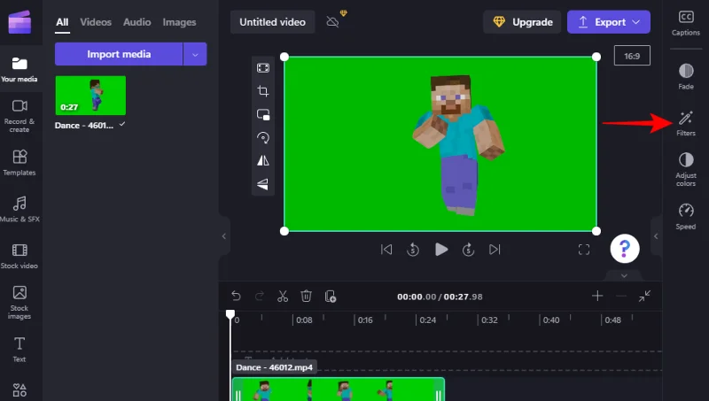Switch to the Images tab
Viewport: 709px width, 401px height.
(x=180, y=22)
